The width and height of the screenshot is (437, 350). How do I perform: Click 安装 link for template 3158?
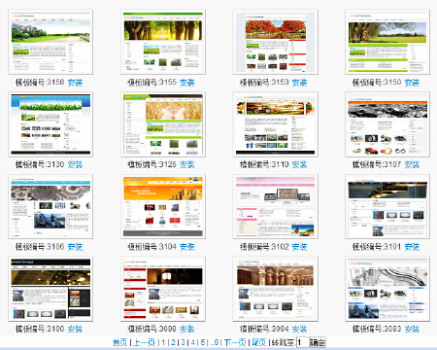75,83
